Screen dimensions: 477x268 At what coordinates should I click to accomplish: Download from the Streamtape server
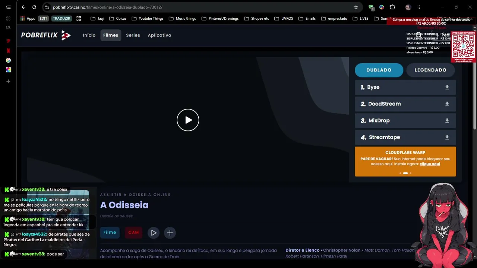click(447, 137)
